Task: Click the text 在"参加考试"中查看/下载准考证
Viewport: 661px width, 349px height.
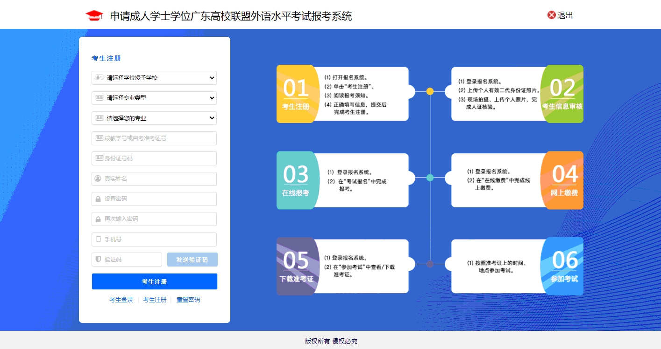Action: pyautogui.click(x=359, y=271)
